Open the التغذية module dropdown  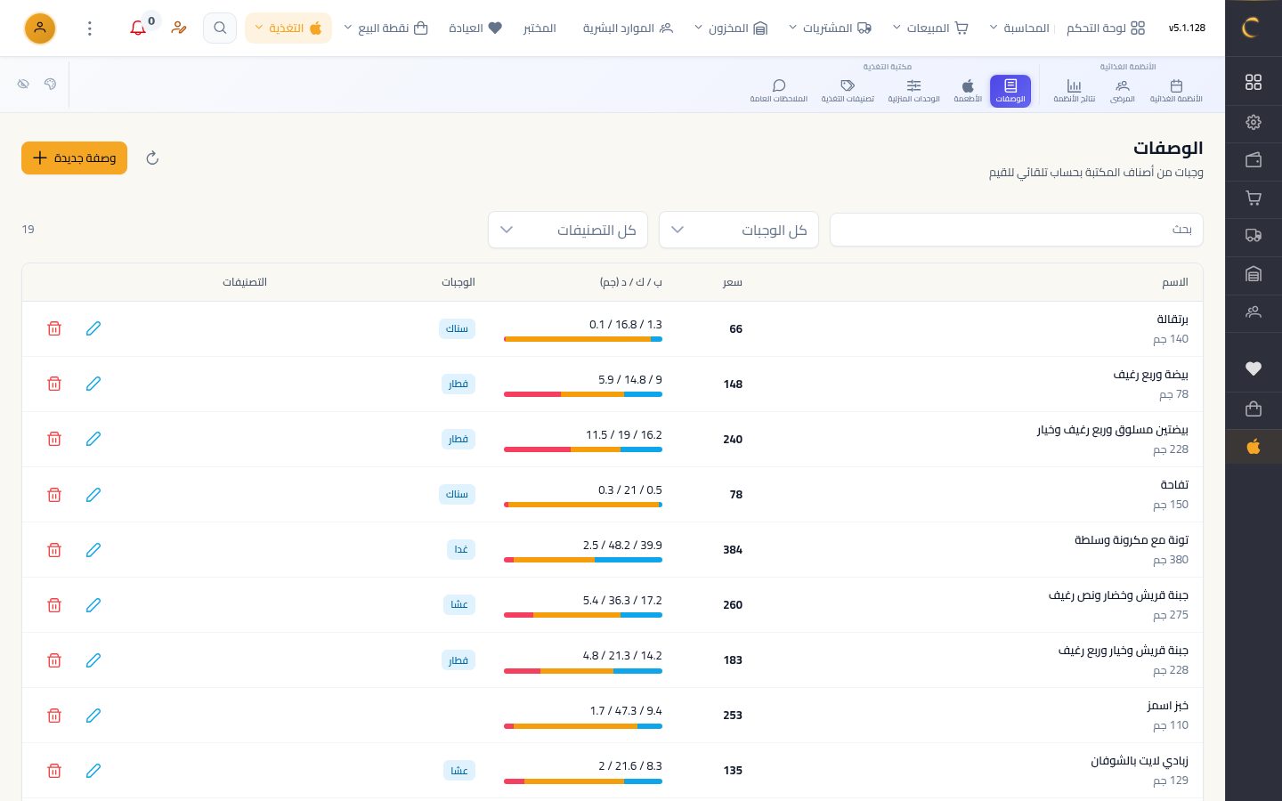click(x=288, y=28)
